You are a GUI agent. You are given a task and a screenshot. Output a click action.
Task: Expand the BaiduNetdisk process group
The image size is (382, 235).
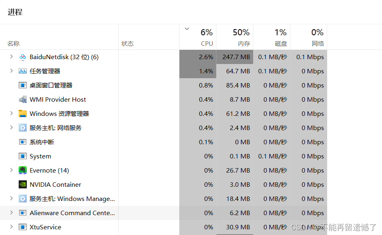(x=11, y=57)
